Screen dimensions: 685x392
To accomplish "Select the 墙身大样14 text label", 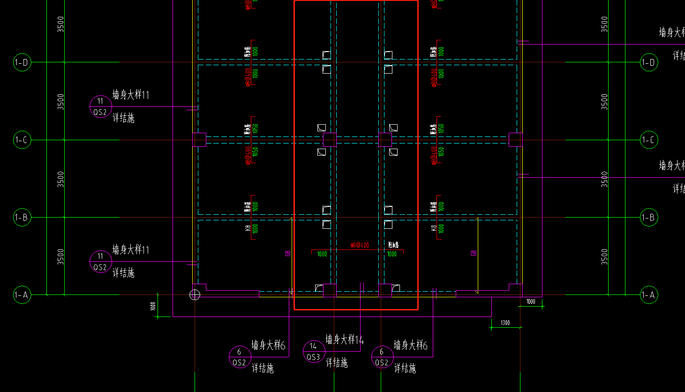I will (345, 339).
